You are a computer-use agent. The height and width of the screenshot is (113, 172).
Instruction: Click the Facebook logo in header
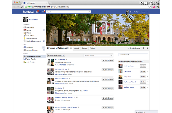click(x=28, y=12)
